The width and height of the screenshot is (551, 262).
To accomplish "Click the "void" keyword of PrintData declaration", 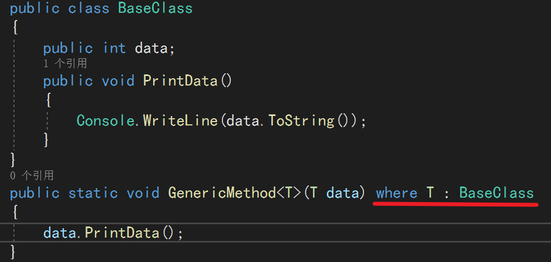I will [118, 80].
